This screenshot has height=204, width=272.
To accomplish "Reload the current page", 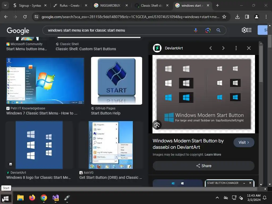I will [25, 17].
